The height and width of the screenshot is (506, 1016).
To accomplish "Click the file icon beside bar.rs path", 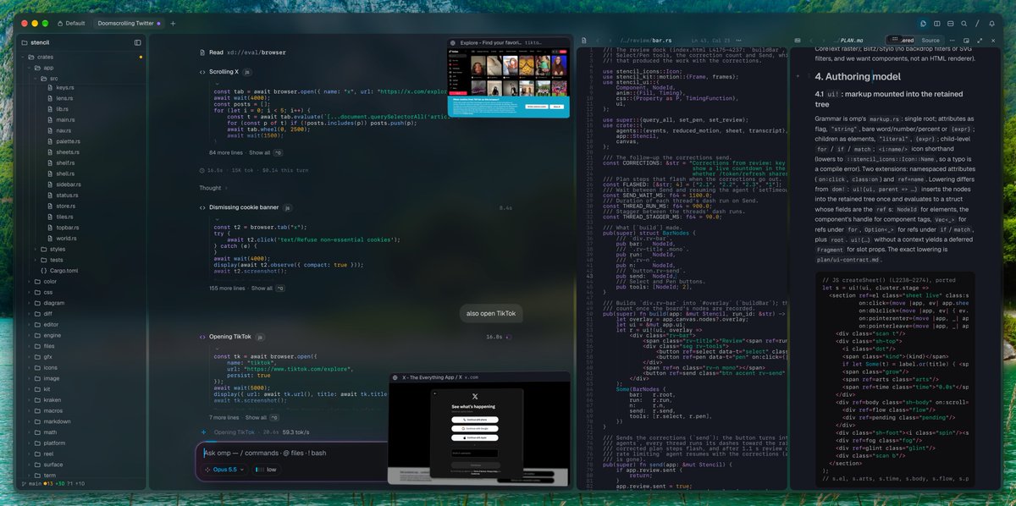I will click(584, 41).
